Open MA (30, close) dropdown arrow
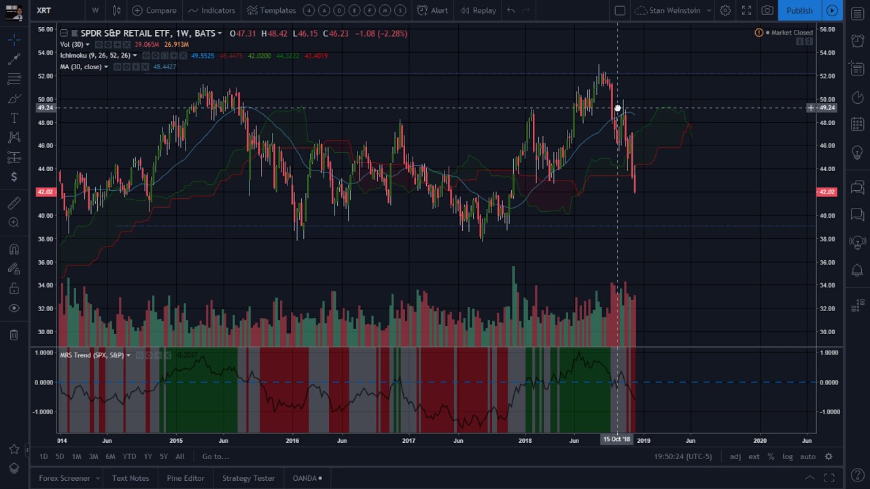 click(106, 67)
